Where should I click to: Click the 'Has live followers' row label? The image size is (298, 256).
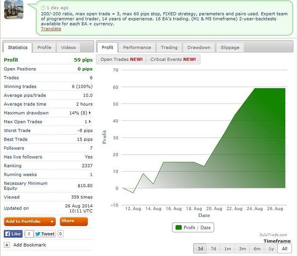pyautogui.click(x=23, y=157)
